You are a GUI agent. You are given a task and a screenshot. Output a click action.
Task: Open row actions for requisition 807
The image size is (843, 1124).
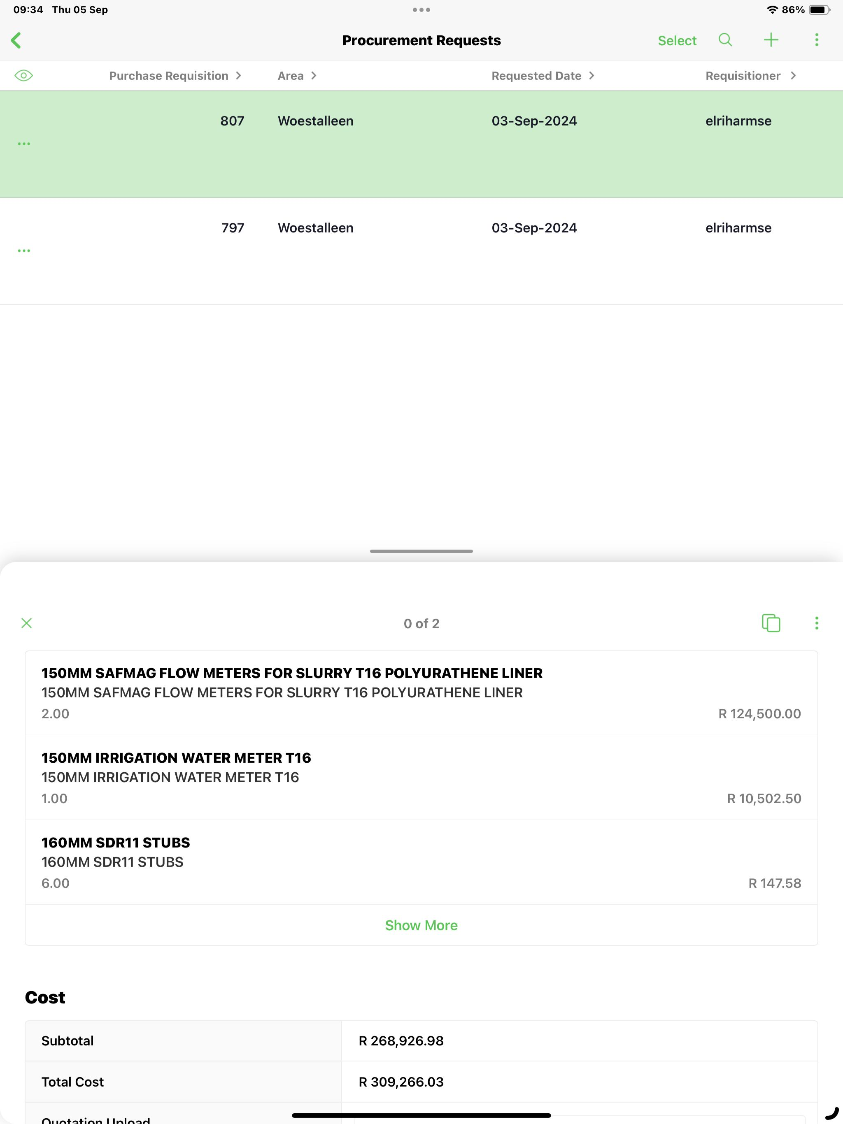(24, 144)
